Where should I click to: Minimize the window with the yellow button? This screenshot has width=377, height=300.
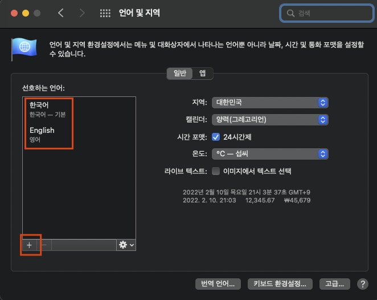[x=26, y=13]
